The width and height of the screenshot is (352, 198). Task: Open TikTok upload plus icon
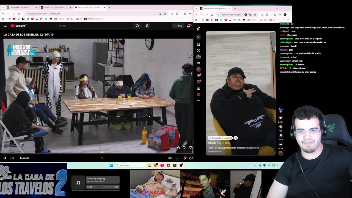[x=199, y=88]
